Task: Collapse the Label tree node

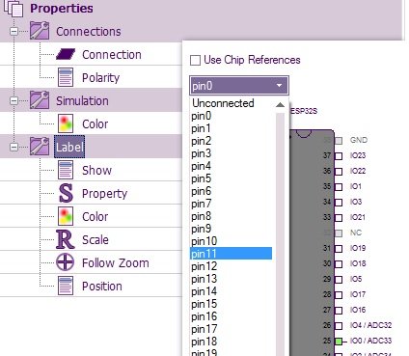Action: pyautogui.click(x=14, y=147)
